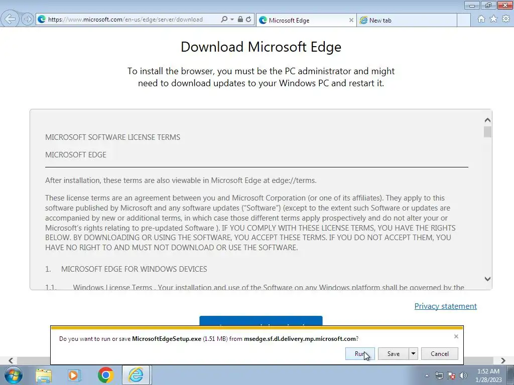Click the license box scrollbar thumb
Viewport: 514px width, 385px height.
(x=487, y=132)
